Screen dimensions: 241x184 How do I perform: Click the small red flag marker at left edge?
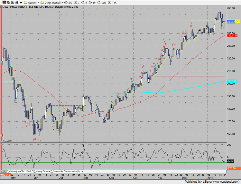pyautogui.click(x=2, y=135)
